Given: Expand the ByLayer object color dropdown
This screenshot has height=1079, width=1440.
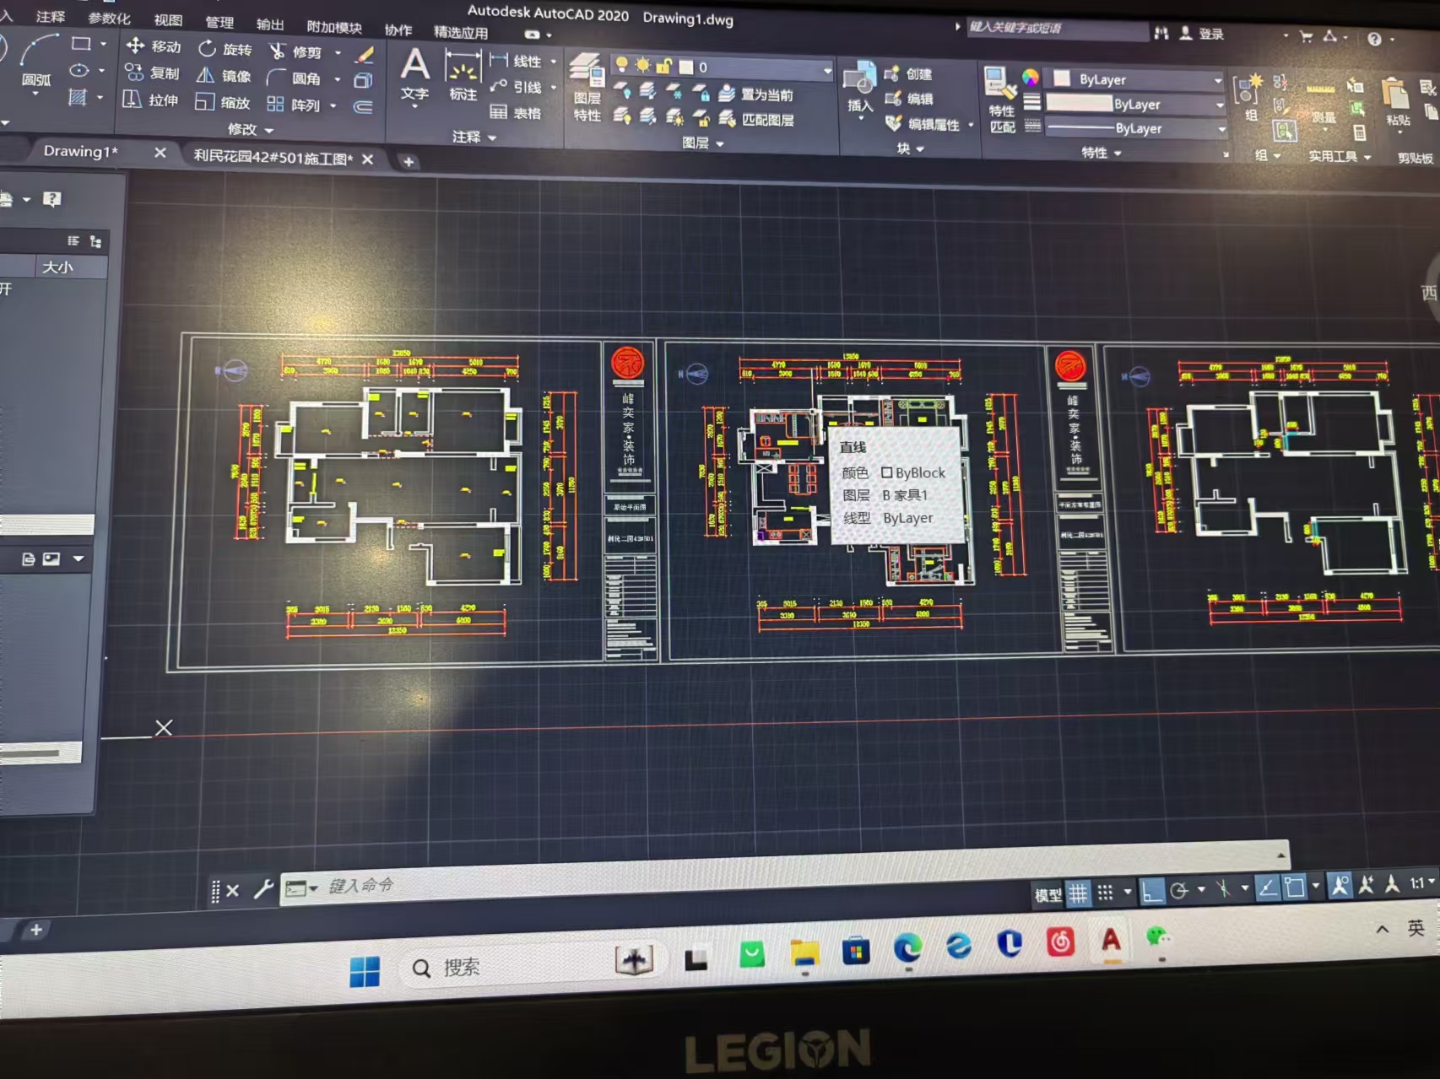Looking at the screenshot, I should (x=1217, y=80).
